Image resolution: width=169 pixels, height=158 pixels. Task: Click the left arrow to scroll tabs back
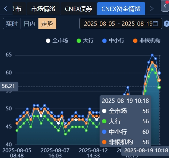6,9
